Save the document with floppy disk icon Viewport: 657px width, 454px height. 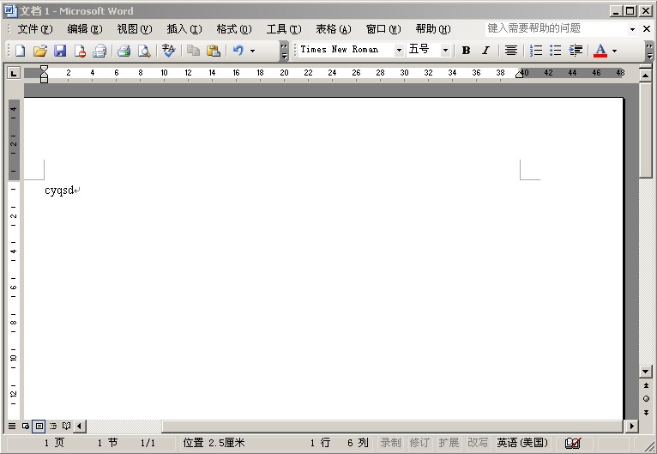point(60,51)
